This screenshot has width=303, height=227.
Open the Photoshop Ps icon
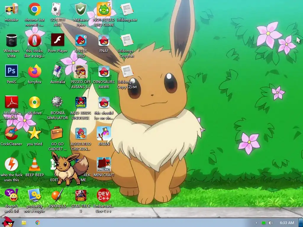12,71
